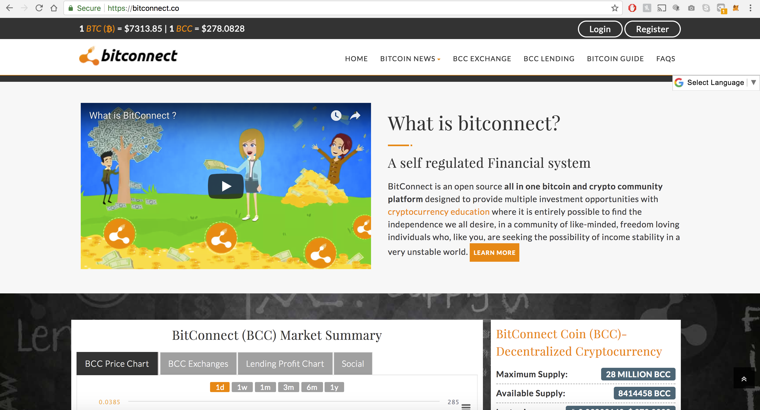This screenshot has height=410, width=760.
Task: Play the What is BitConnect video
Action: [226, 186]
